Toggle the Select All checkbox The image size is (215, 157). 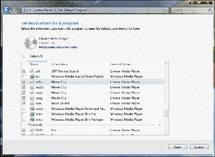pos(24,56)
